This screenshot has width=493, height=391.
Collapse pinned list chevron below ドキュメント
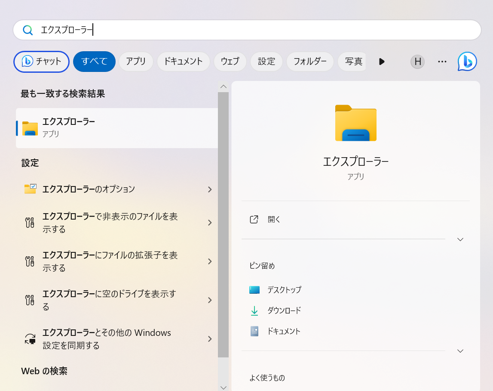[x=460, y=351]
